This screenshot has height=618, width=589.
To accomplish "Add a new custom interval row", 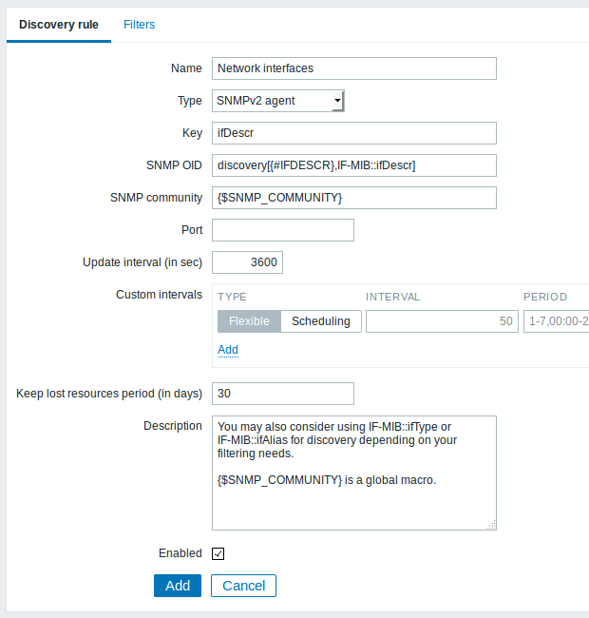I will click(228, 350).
